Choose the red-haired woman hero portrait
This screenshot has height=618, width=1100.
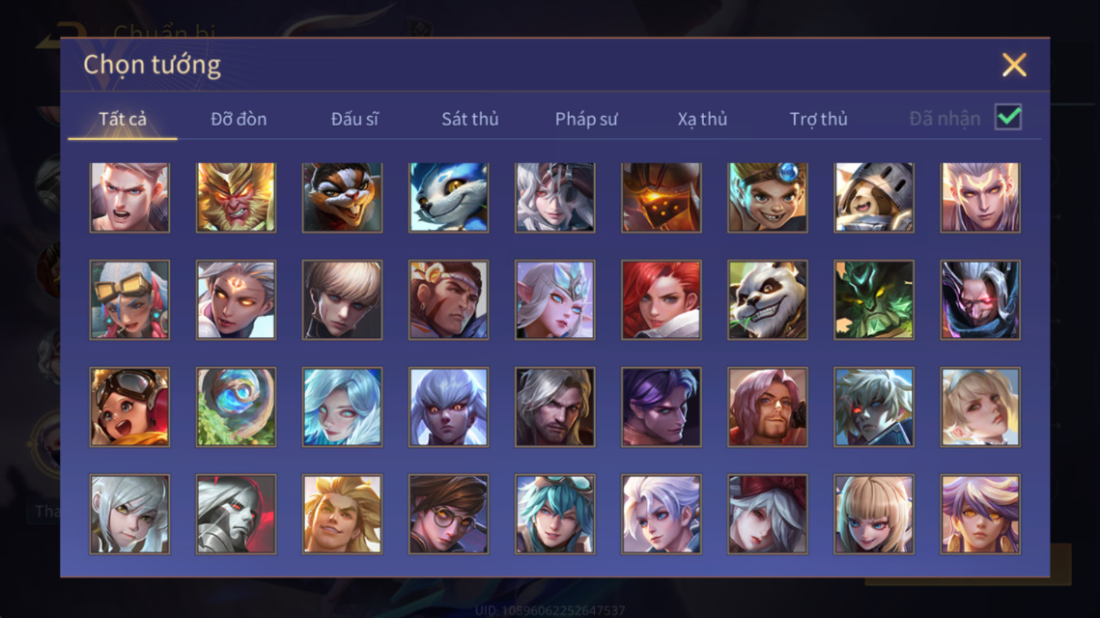(x=661, y=299)
